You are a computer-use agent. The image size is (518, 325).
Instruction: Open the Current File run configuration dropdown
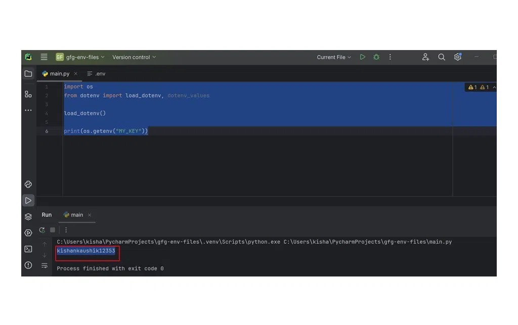coord(333,57)
